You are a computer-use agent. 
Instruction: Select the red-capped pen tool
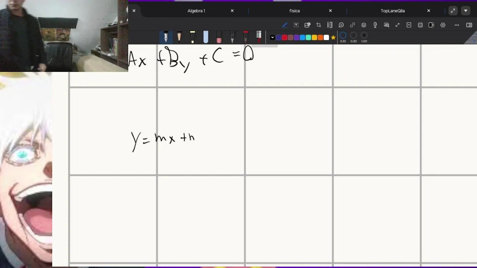(245, 37)
